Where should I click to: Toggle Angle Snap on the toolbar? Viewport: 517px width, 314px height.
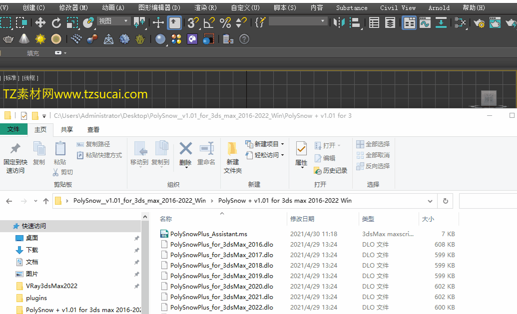tap(209, 22)
